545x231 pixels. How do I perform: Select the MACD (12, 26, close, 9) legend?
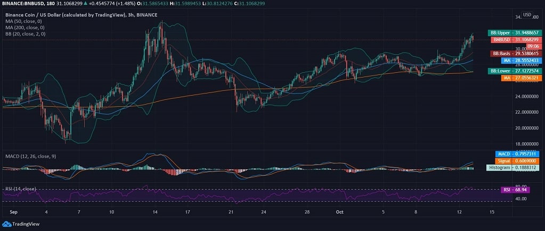(x=30, y=157)
